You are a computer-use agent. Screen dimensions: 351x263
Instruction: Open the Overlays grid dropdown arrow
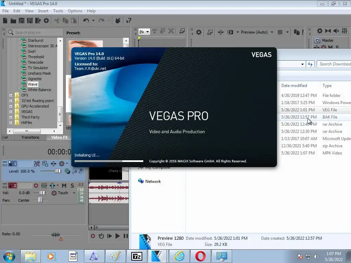click(287, 32)
